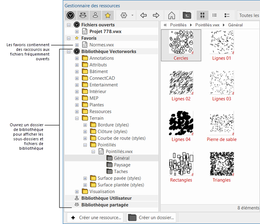Toggle the shared library filter icon
This screenshot has height=224, width=260.
pyautogui.click(x=83, y=15)
